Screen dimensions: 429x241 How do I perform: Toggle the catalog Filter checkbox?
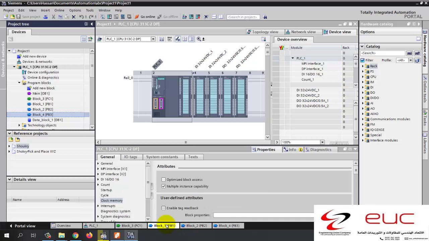point(362,60)
